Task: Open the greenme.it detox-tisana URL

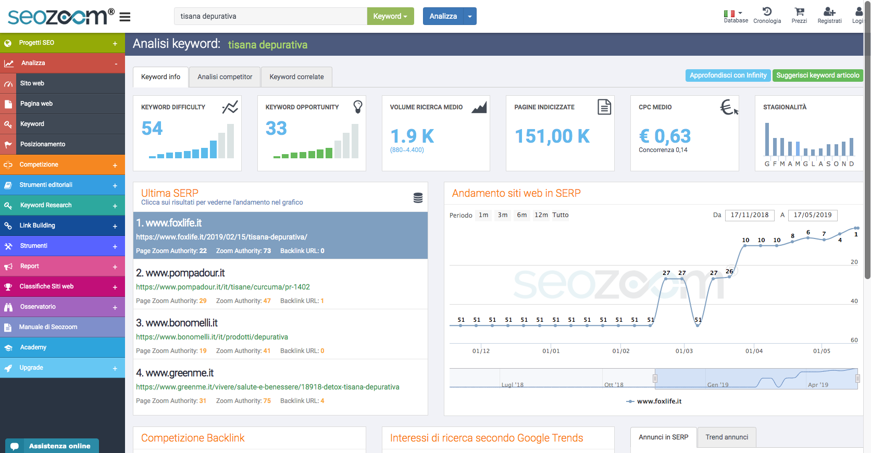Action: pyautogui.click(x=268, y=387)
